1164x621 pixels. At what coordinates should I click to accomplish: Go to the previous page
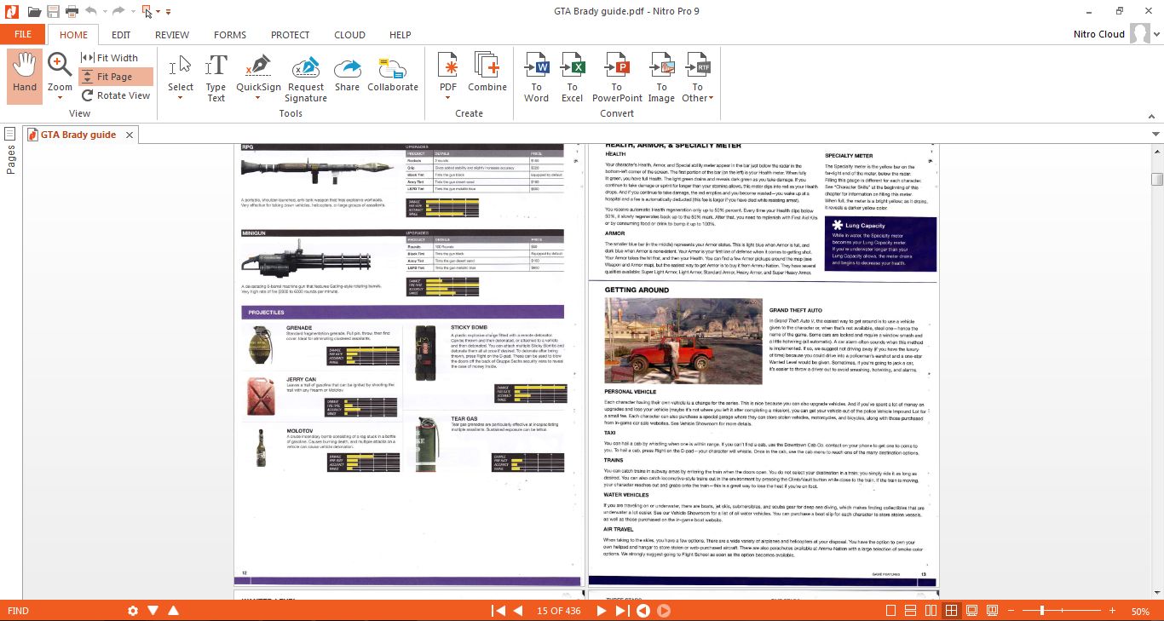coord(517,611)
